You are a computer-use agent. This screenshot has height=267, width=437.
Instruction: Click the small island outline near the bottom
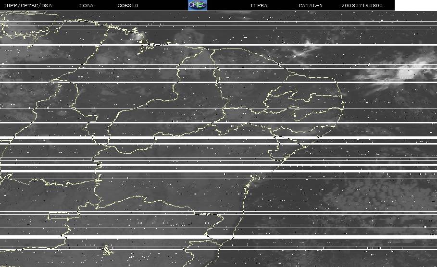tap(107, 250)
